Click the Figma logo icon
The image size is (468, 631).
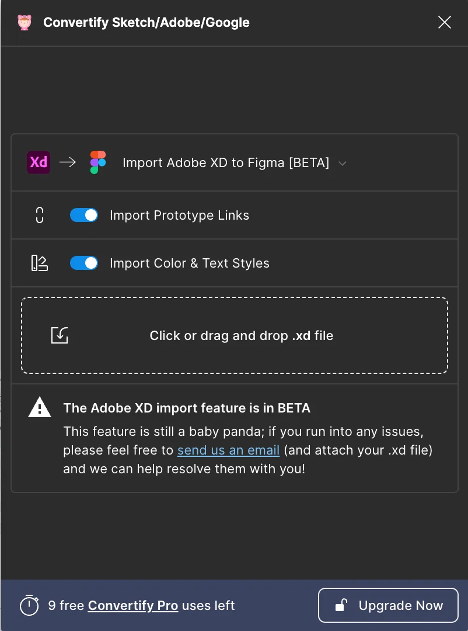[x=98, y=162]
